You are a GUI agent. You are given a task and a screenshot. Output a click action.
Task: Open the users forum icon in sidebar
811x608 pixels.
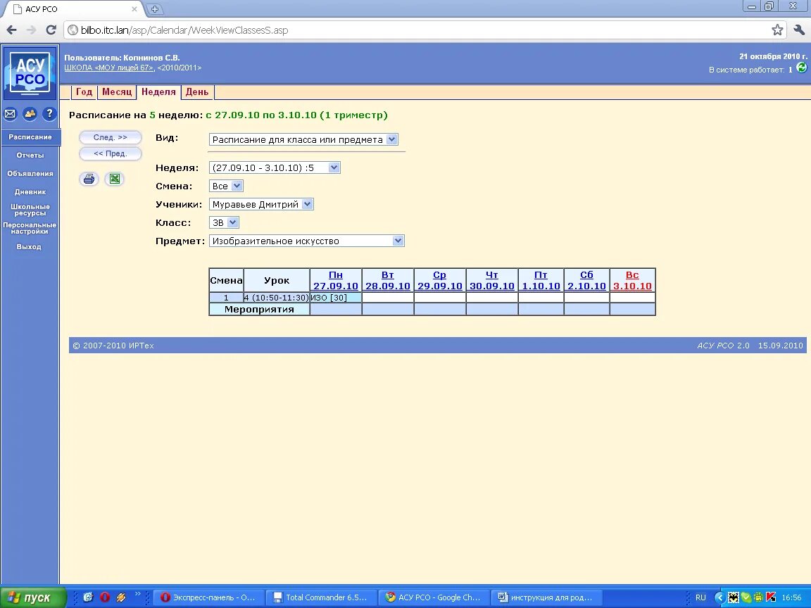tap(30, 114)
